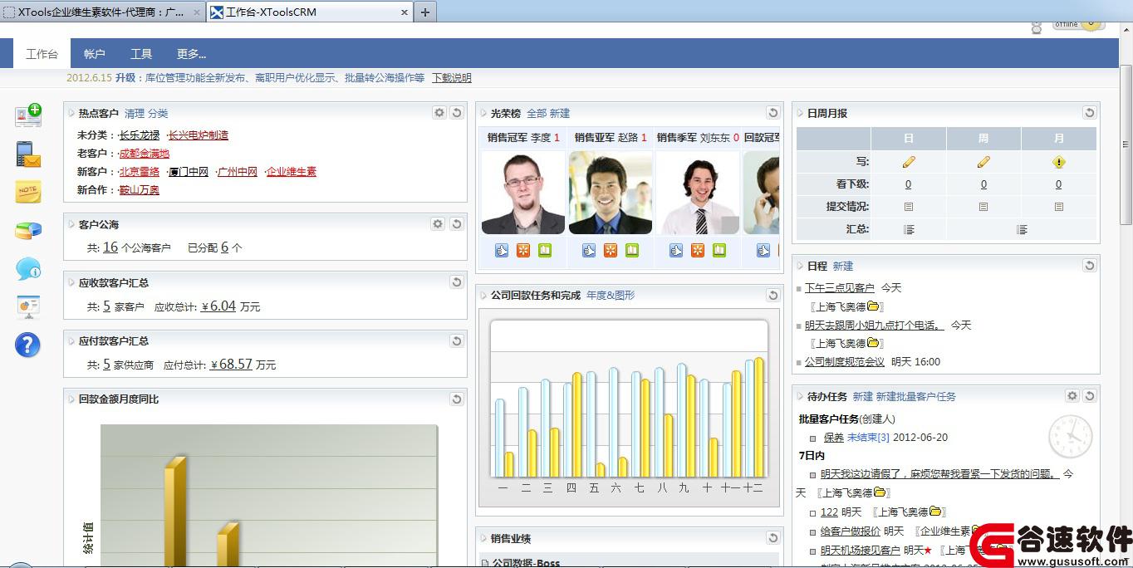Image resolution: width=1133 pixels, height=568 pixels.
Task: Refresh the 日周月报 panel
Action: (x=1089, y=113)
